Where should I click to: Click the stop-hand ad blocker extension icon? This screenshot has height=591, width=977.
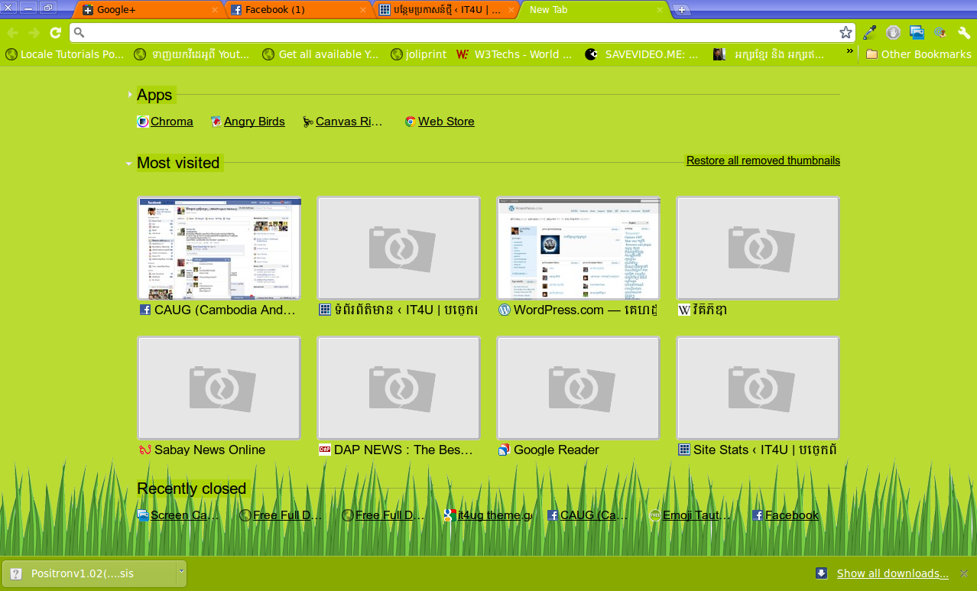893,32
